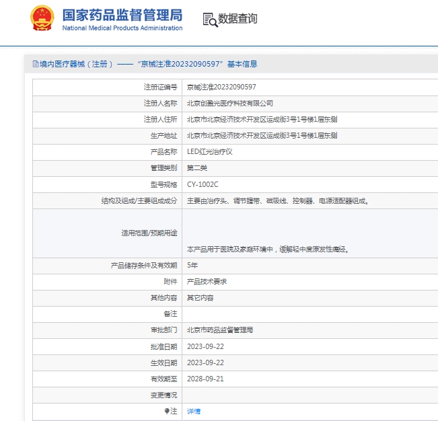
Task: Select the 适用范围 intended use text
Action: pos(268,249)
